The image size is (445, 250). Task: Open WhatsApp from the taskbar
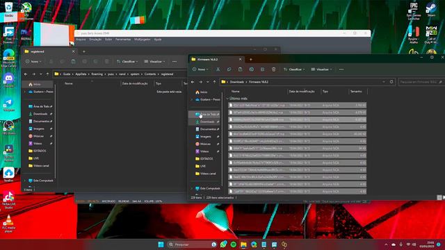(223, 244)
